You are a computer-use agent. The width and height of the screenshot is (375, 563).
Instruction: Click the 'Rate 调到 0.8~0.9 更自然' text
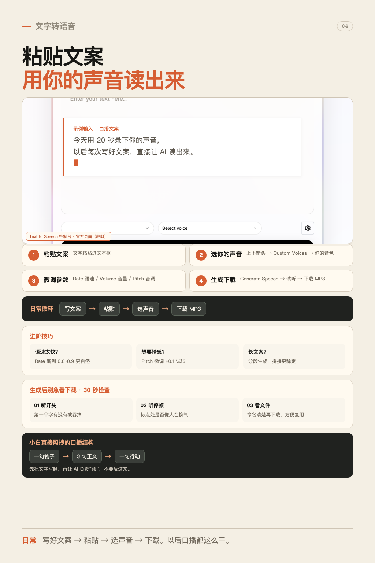pos(62,361)
